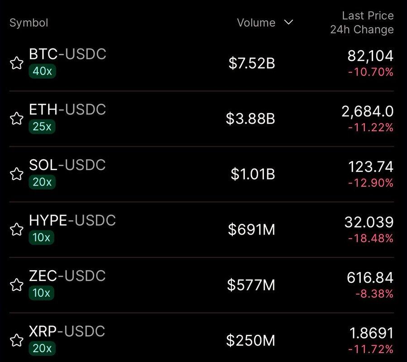Select the ZEC-USDC $577M volume row
The height and width of the screenshot is (362, 407).
251,285
